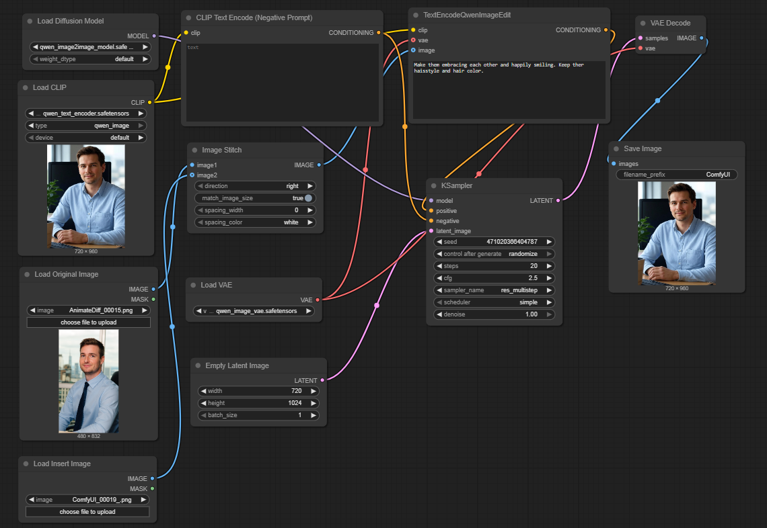
Task: Open the sampler_name dropdown in KSampler
Action: pyautogui.click(x=494, y=291)
